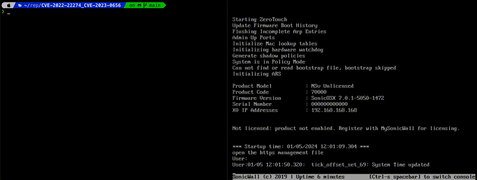Image resolution: width=477 pixels, height=180 pixels.
Task: Click the 'Admin Up Ports' line
Action: (253, 38)
